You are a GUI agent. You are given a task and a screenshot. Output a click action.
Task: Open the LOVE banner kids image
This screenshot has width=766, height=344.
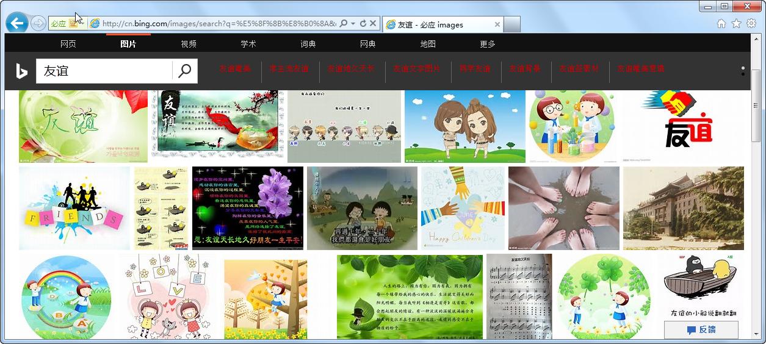pyautogui.click(x=168, y=296)
